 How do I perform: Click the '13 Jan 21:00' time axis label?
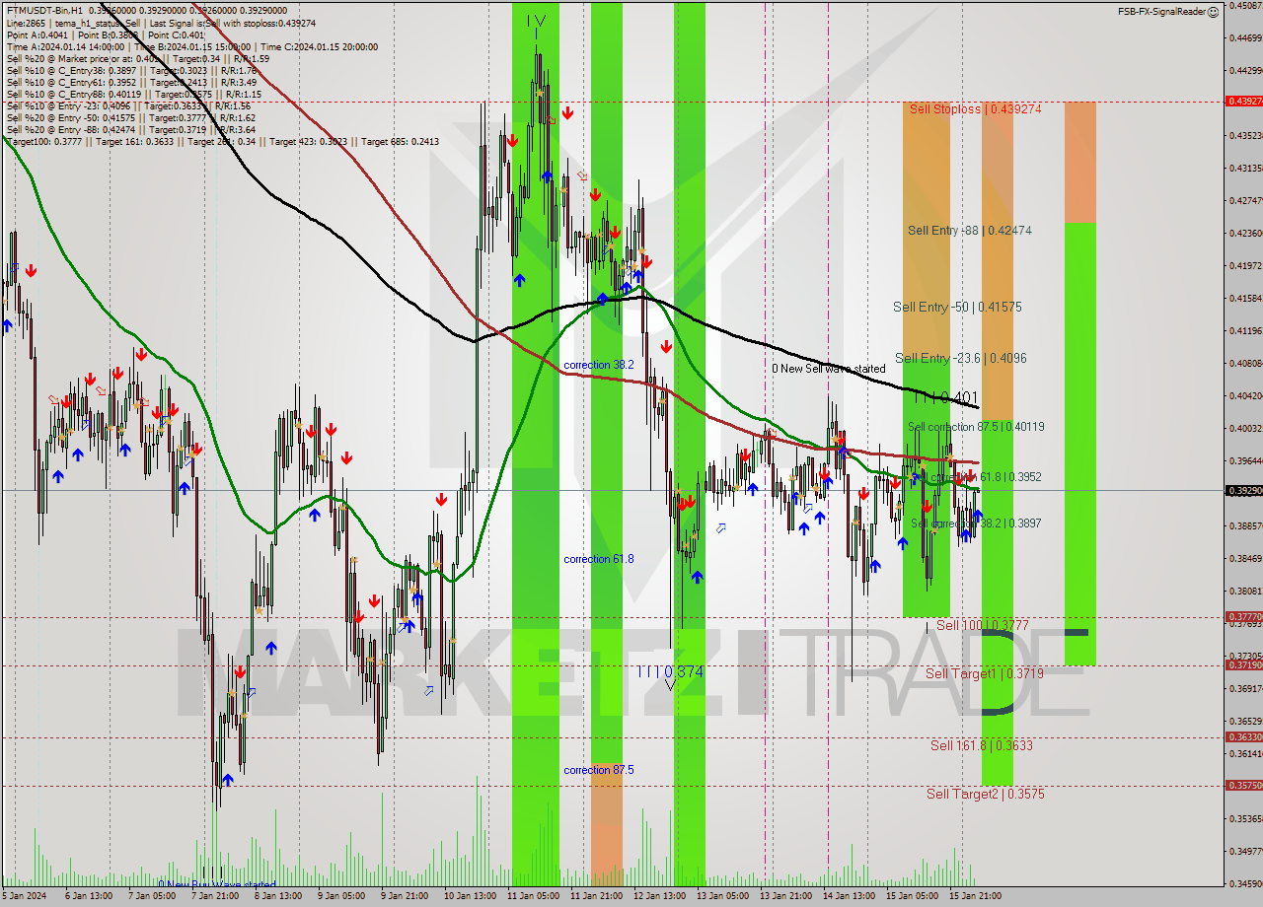[785, 896]
